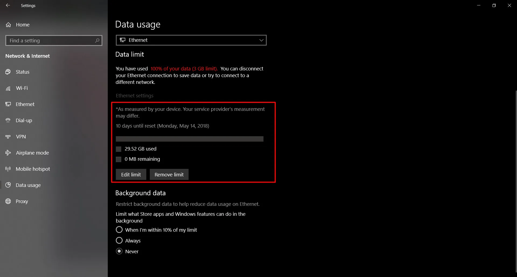Image resolution: width=517 pixels, height=277 pixels.
Task: Click the Dial-up icon
Action: pyautogui.click(x=8, y=120)
